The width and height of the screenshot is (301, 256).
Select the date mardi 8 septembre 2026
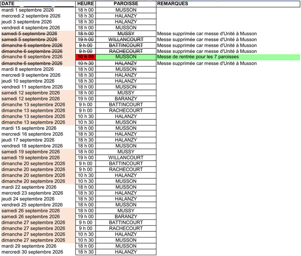[28, 69]
